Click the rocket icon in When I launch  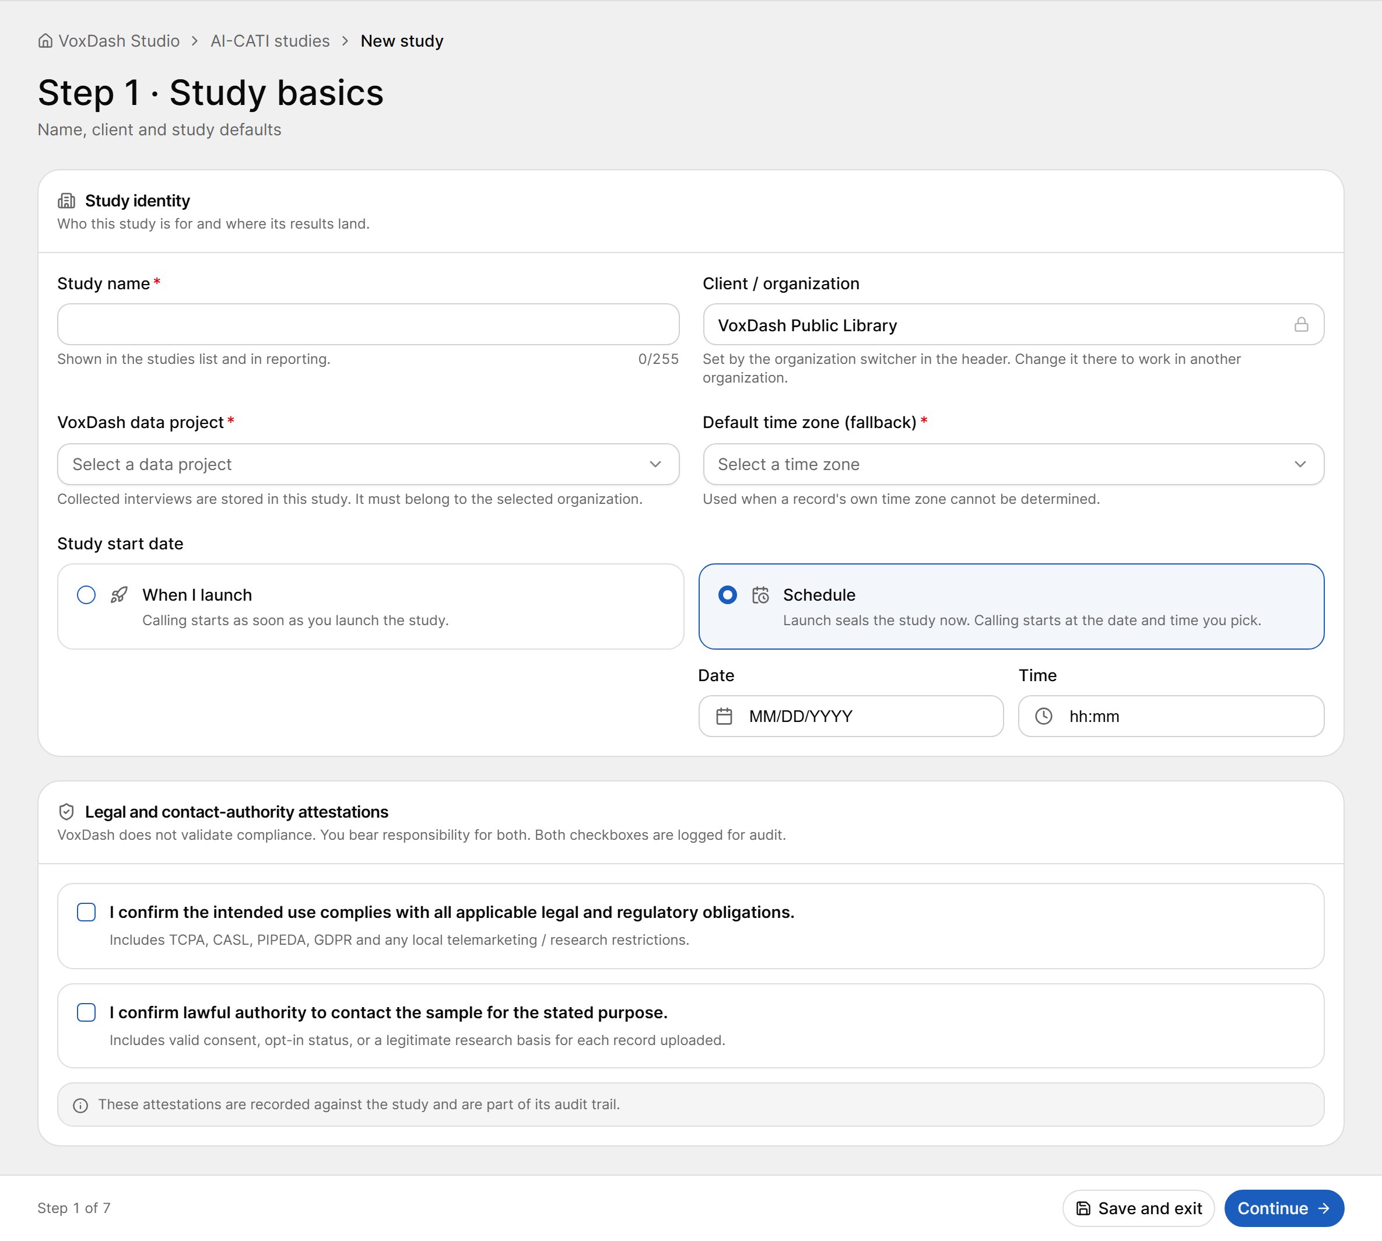pos(120,595)
